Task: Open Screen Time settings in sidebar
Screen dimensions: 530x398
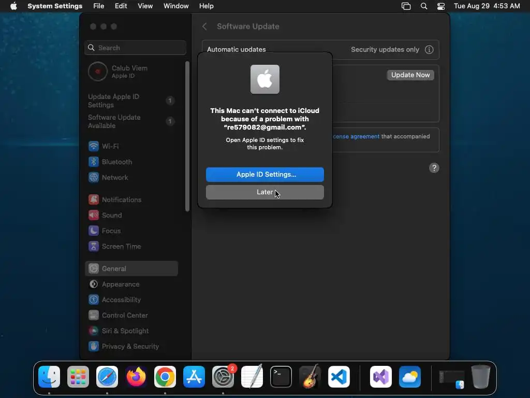Action: pyautogui.click(x=131, y=246)
